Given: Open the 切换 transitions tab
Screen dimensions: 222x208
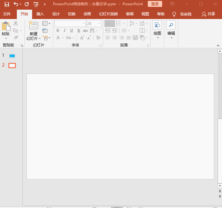Looking at the screenshot, I should (x=72, y=14).
